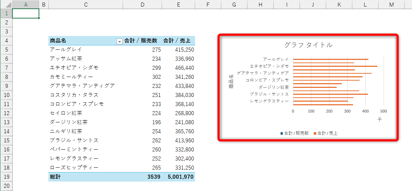412x191 pixels.
Task: Select column H header
Action: coord(260,4)
